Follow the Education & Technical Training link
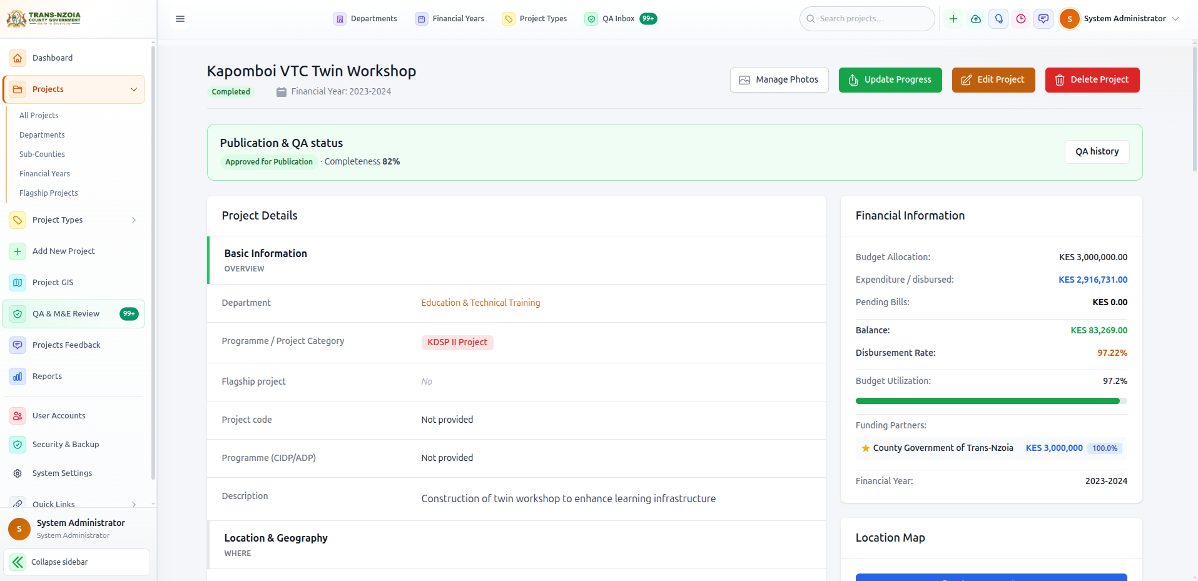 (480, 303)
